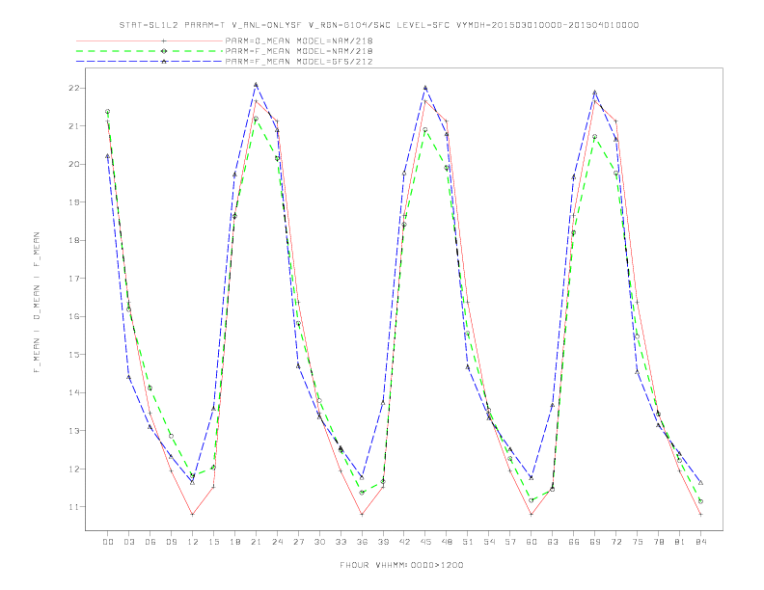Viewport: 764px width, 590px height.
Task: Click x-axis tick label 42
Action: pos(404,542)
